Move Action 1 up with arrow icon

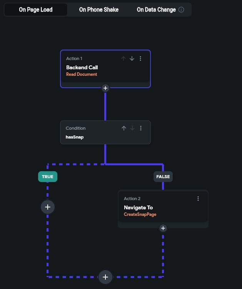click(124, 58)
